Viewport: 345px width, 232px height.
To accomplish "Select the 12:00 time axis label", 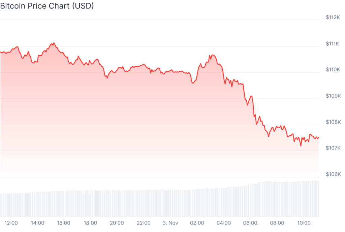I will pyautogui.click(x=11, y=223).
